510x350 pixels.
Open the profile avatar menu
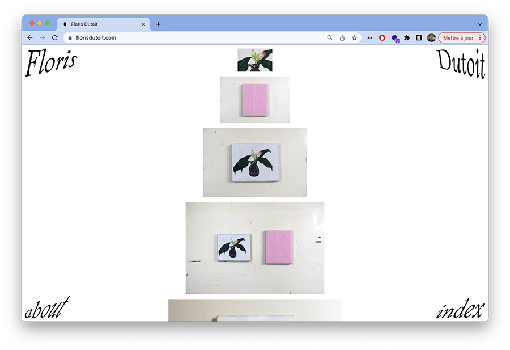[431, 38]
